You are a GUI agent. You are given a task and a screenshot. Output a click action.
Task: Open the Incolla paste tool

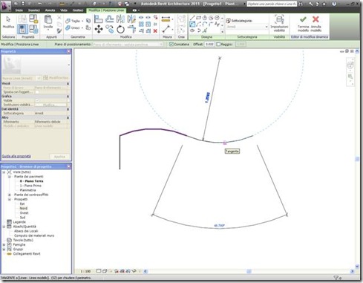pos(48,22)
